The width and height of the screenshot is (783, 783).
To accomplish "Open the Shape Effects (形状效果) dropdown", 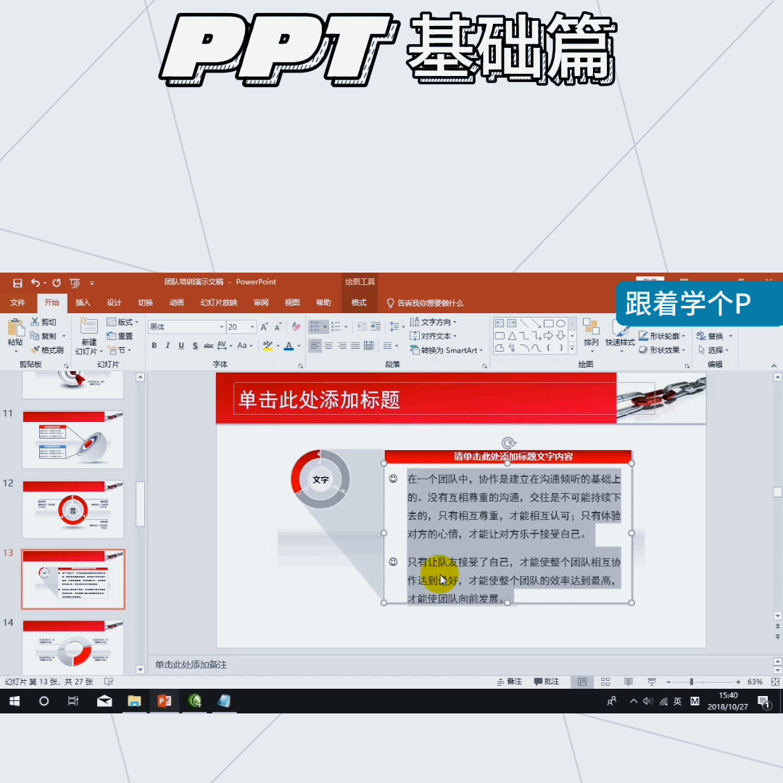I will click(662, 350).
